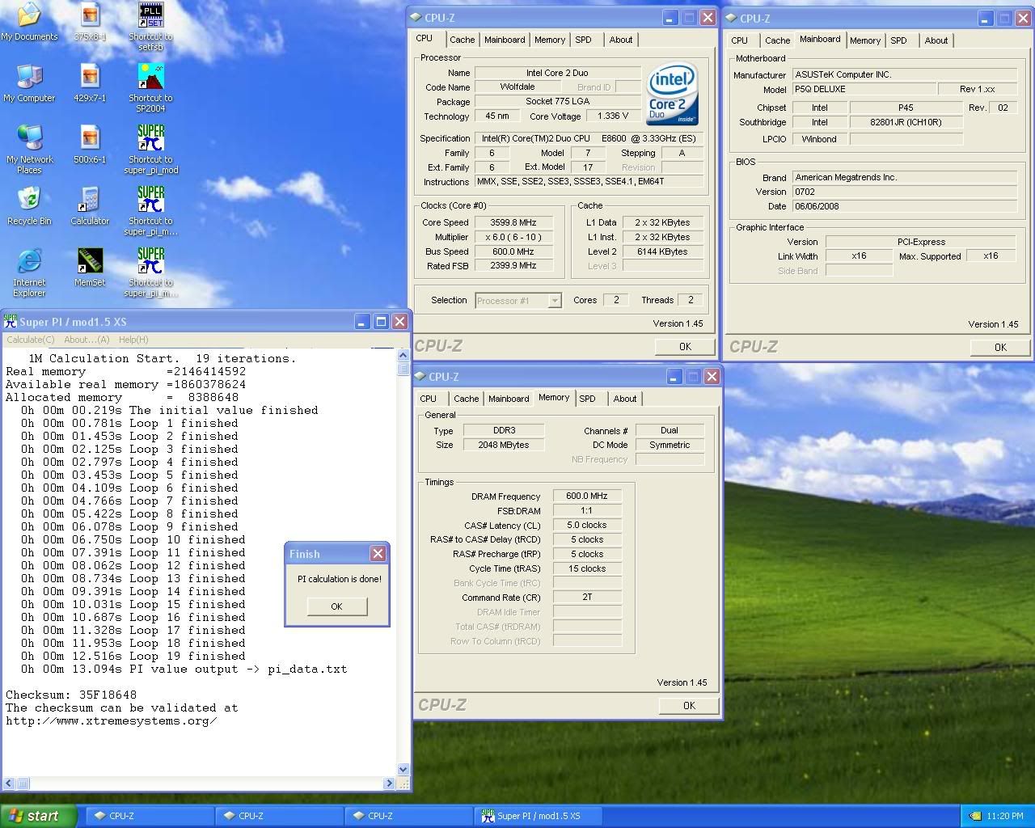The height and width of the screenshot is (828, 1035).
Task: Click the Rated FSB value 2399.9 MHz
Action: coord(513,265)
